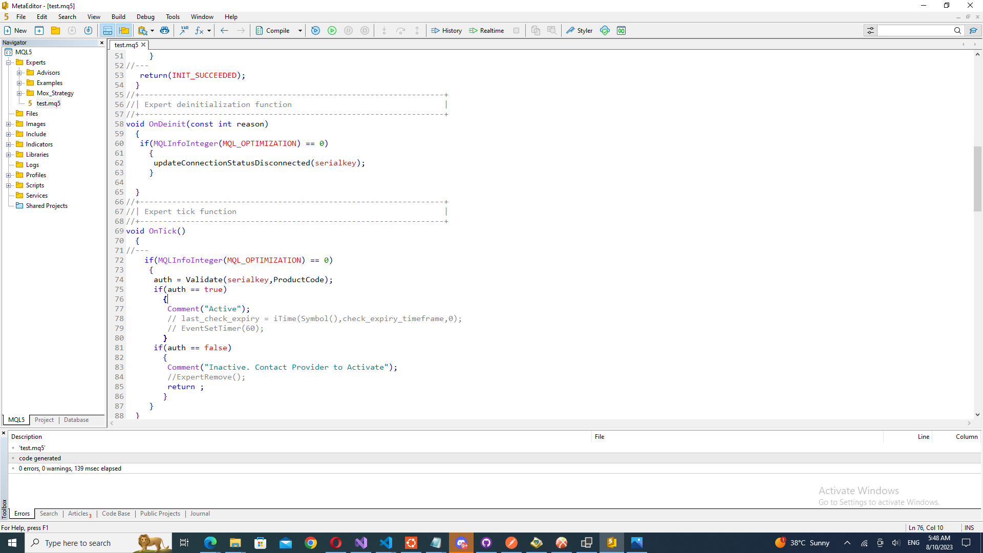Click in the toolbar search field
The height and width of the screenshot is (553, 983).
914,31
